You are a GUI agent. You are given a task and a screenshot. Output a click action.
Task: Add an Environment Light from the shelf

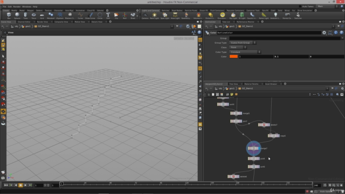pyautogui.click(x=223, y=16)
